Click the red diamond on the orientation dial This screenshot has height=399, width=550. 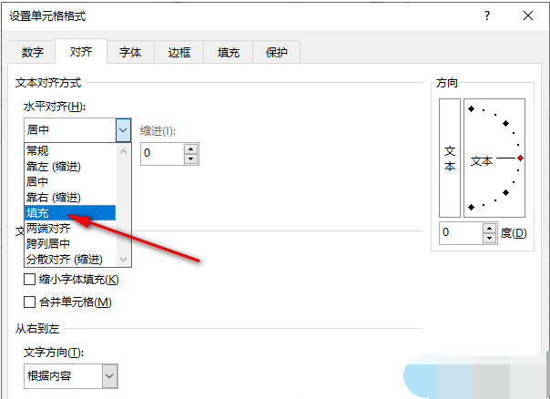(520, 159)
